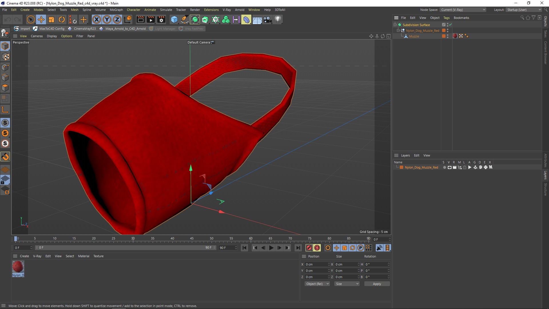Open the Object (Rel) coordinate dropdown
The height and width of the screenshot is (309, 549).
click(317, 284)
